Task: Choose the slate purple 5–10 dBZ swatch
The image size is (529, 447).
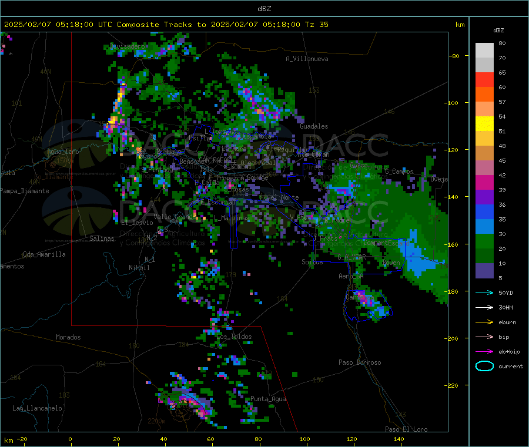Action: (484, 271)
